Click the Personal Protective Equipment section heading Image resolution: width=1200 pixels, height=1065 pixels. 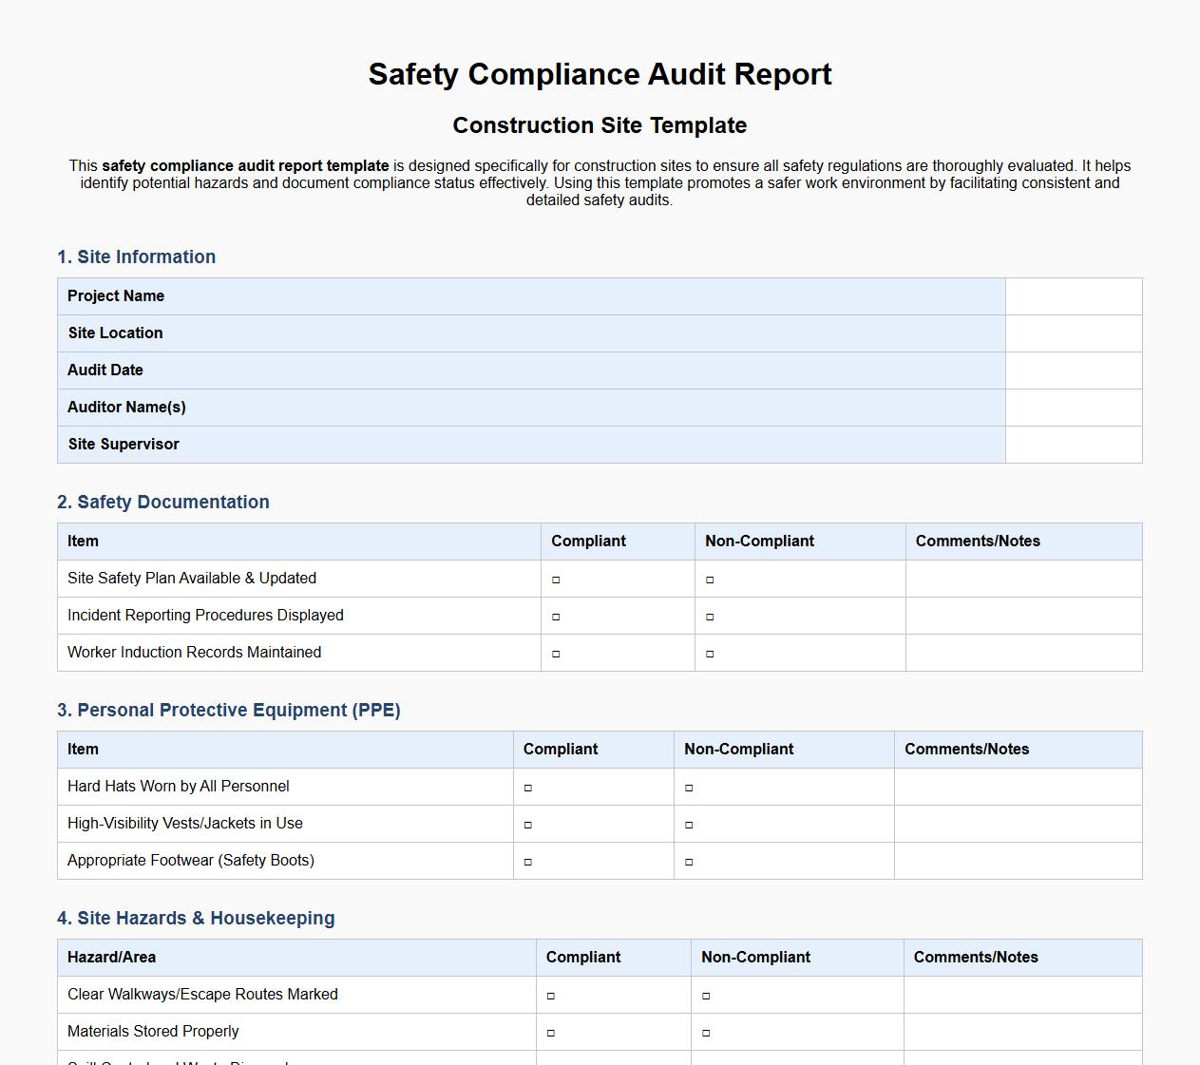pyautogui.click(x=229, y=710)
